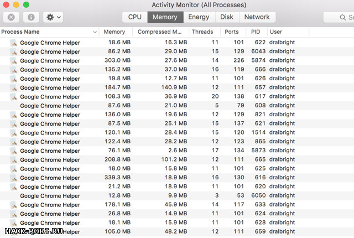Sort by Memory column header
The image size is (354, 238).
[x=114, y=32]
